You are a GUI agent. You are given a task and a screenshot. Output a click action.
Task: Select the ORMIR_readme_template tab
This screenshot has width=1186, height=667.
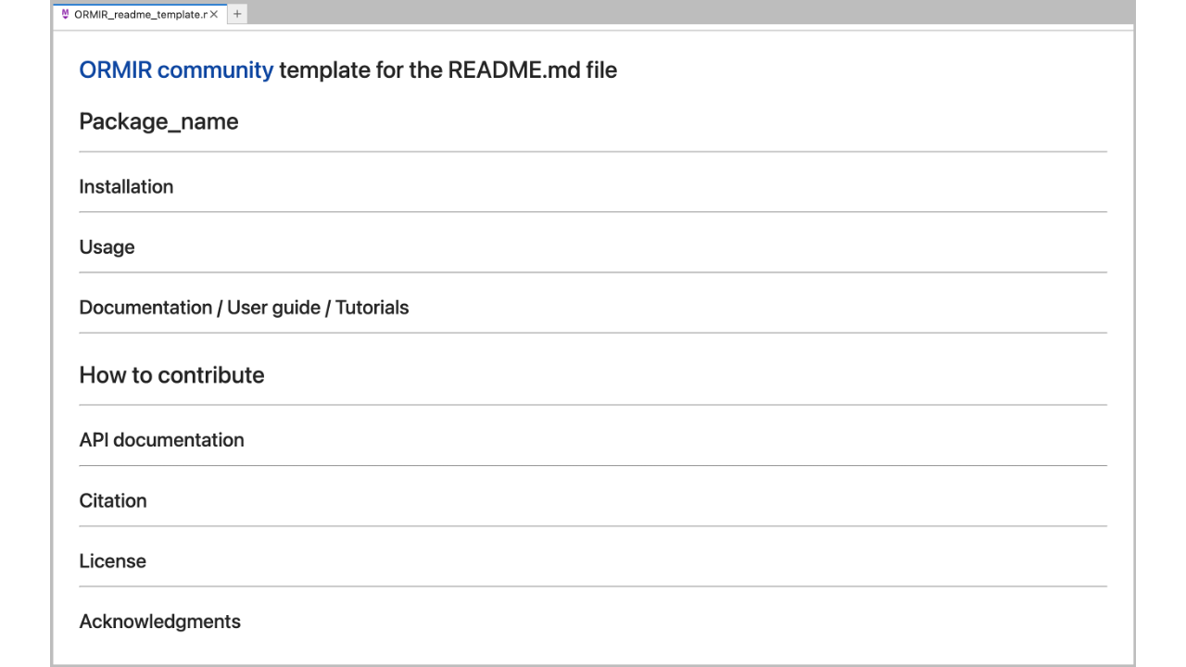point(139,15)
